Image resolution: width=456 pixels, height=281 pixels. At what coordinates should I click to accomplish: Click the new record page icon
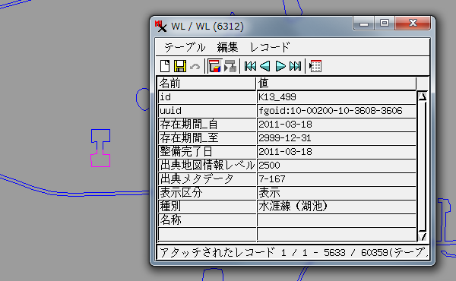[x=165, y=66]
